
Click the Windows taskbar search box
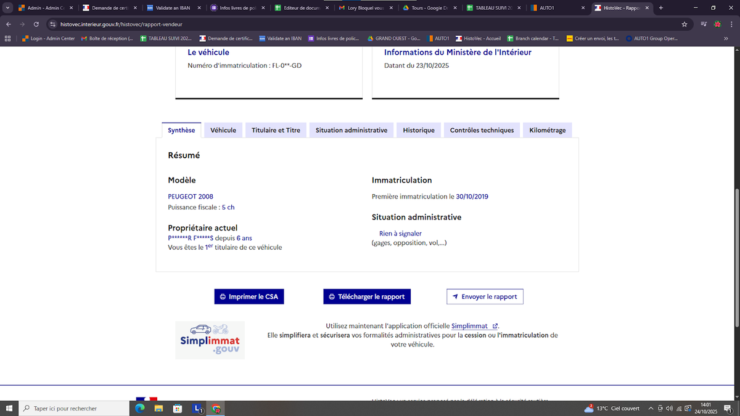(x=74, y=408)
